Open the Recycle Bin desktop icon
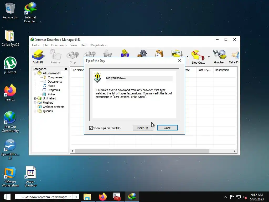Viewport: 269px width, 202px height. pyautogui.click(x=10, y=11)
